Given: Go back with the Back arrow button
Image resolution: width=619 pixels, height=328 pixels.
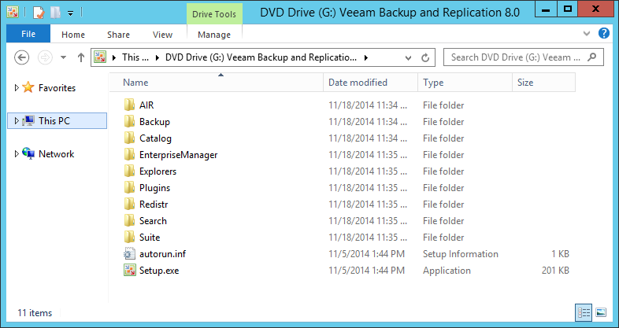Looking at the screenshot, I should 22,57.
